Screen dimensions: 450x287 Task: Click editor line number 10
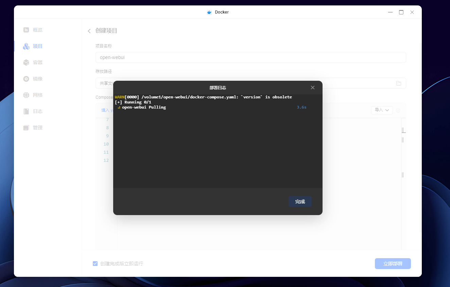(x=106, y=144)
